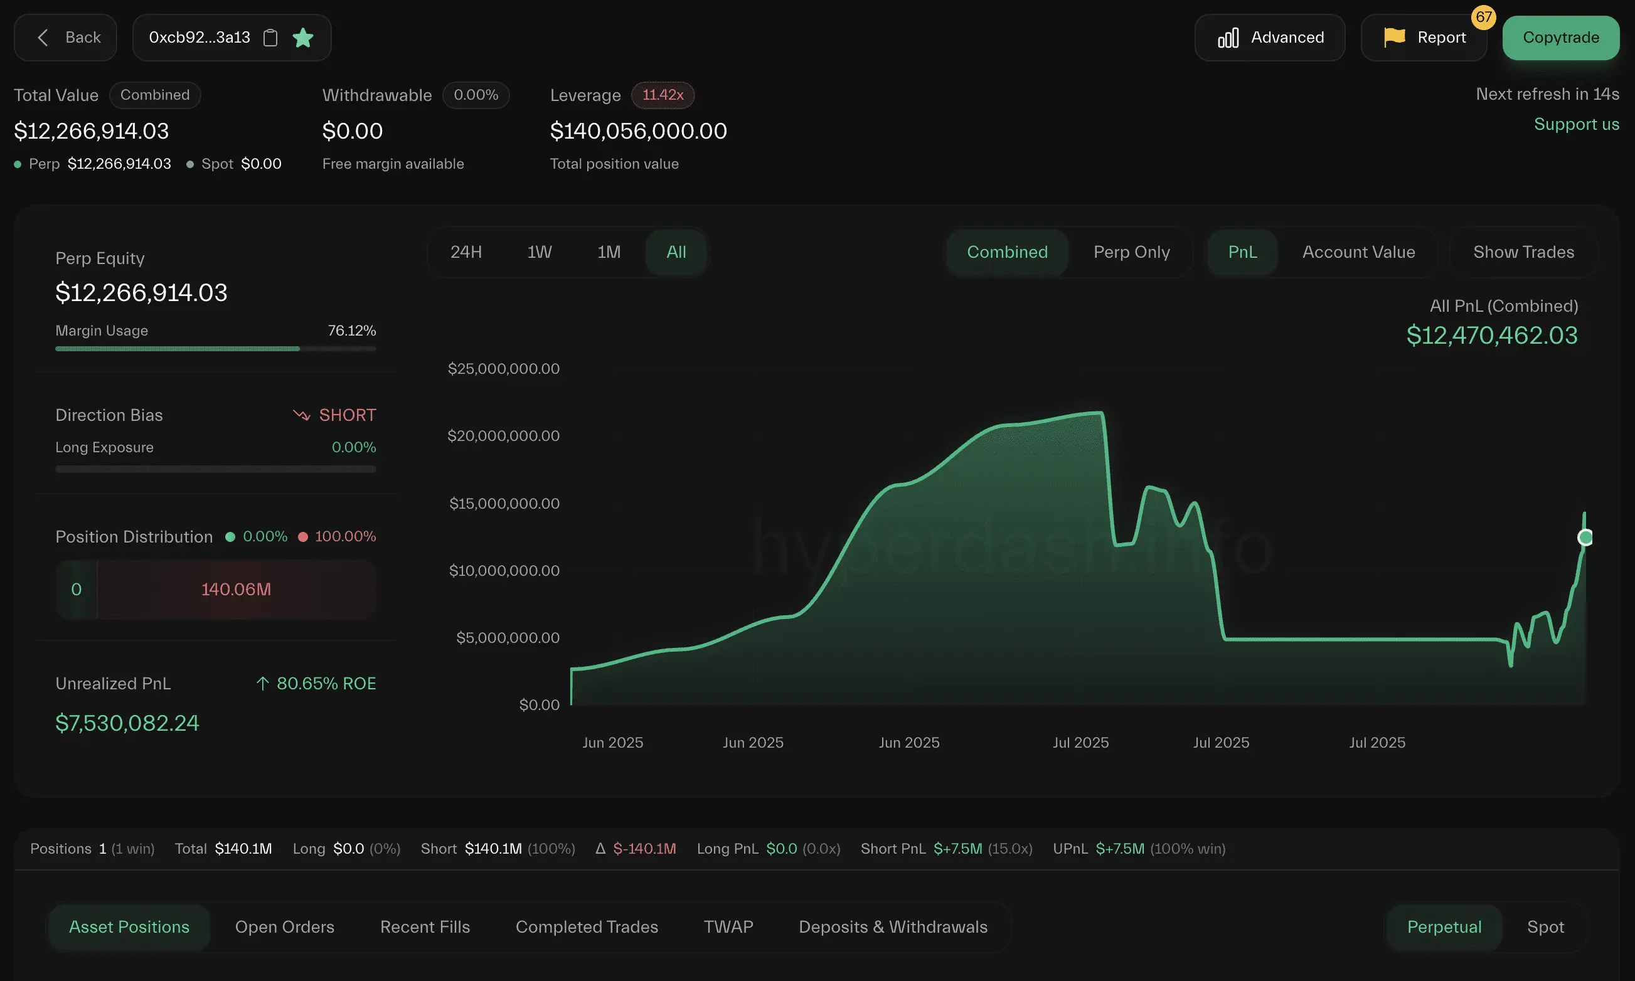Open the Open Orders tab
Viewport: 1635px width, 981px height.
[x=284, y=927]
